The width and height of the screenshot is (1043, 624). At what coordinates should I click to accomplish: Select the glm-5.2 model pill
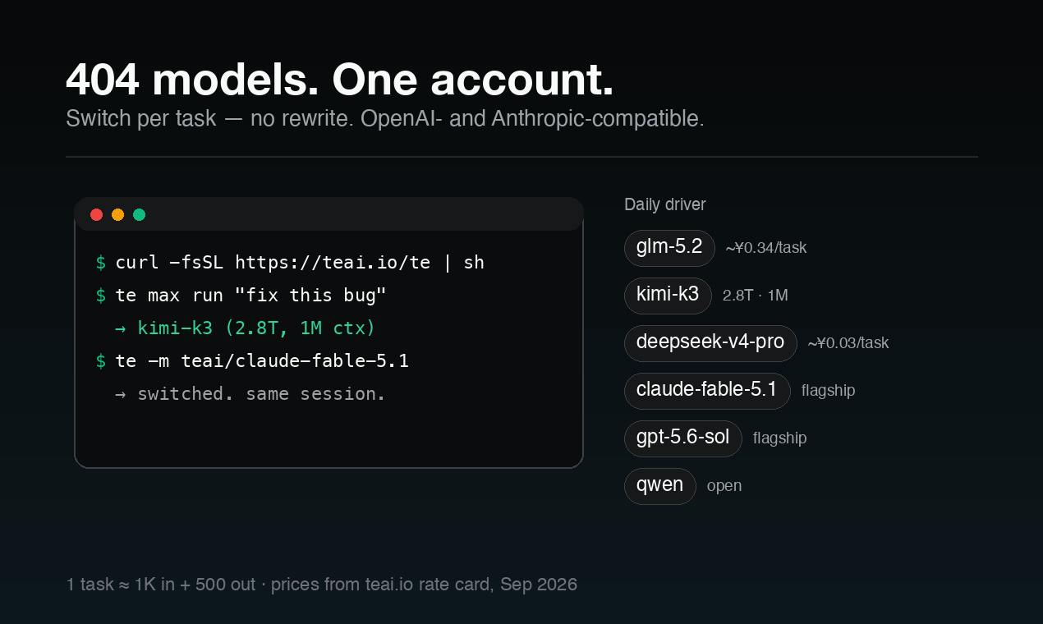tap(669, 247)
